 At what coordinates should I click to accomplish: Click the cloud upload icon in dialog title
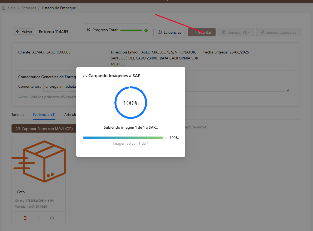[x=85, y=76]
